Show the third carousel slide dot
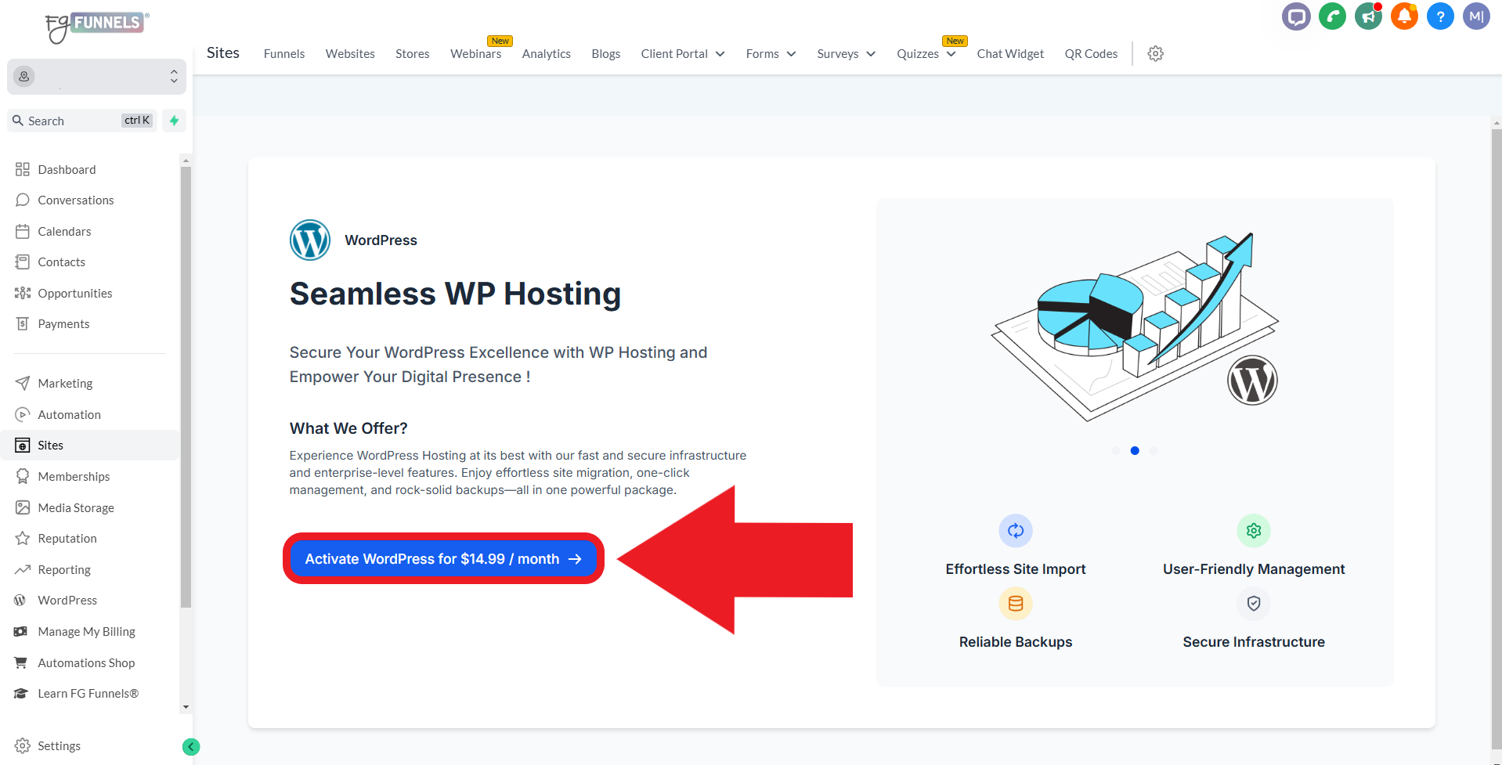This screenshot has width=1502, height=765. click(x=1154, y=450)
